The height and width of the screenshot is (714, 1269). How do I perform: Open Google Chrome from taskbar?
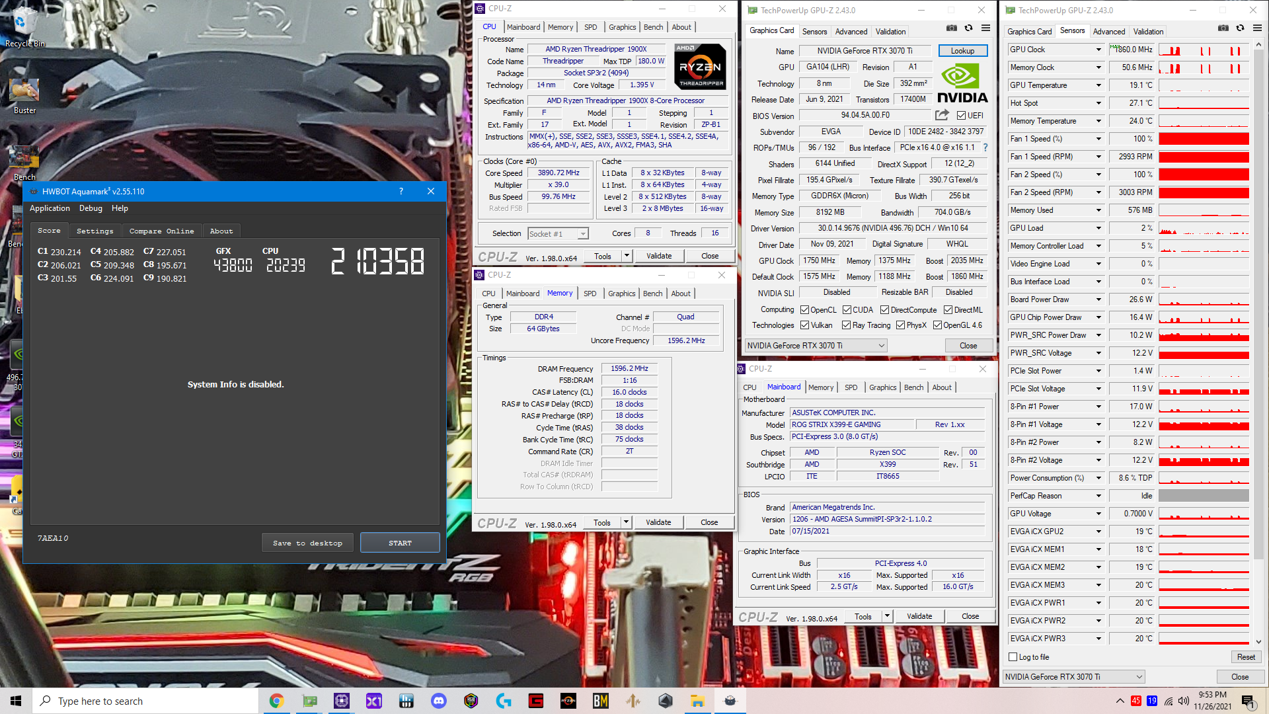pyautogui.click(x=277, y=701)
